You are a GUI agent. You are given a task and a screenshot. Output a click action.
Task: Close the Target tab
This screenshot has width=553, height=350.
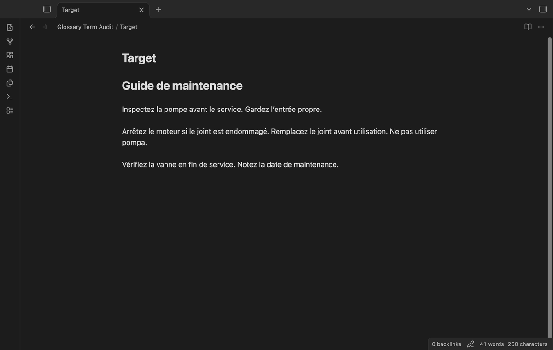click(x=141, y=10)
